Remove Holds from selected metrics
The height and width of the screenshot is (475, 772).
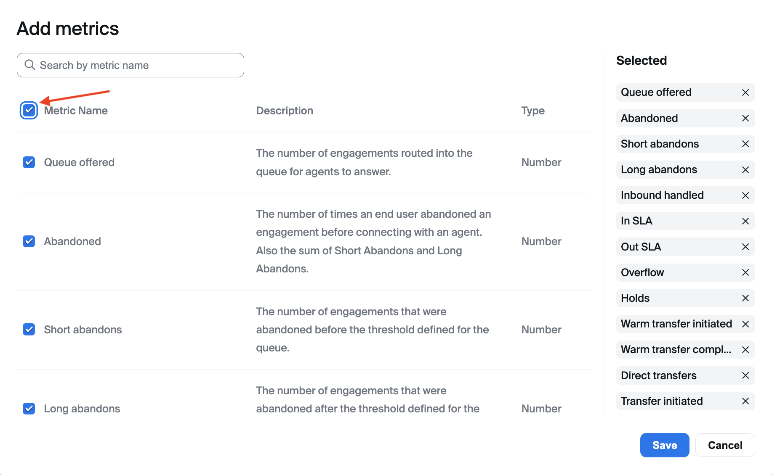pos(745,298)
